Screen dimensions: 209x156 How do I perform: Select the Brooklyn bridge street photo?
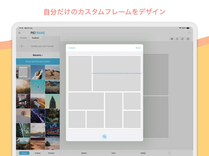23,101
